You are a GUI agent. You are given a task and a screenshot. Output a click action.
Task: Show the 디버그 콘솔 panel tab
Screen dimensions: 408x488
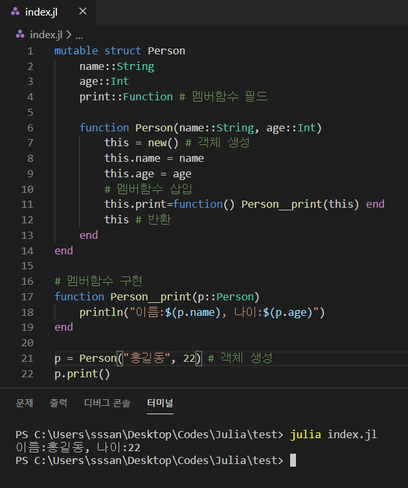pyautogui.click(x=107, y=403)
